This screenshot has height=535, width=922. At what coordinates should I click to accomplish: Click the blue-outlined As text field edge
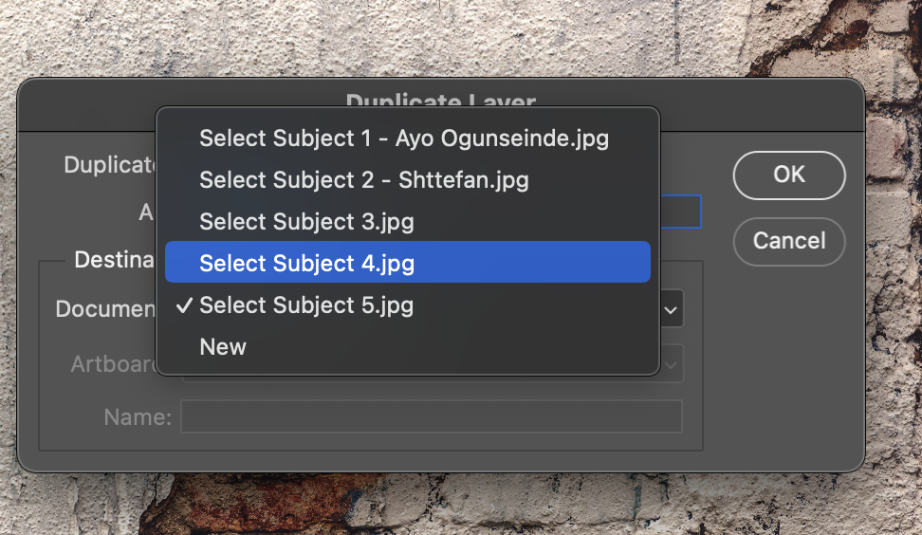point(681,212)
